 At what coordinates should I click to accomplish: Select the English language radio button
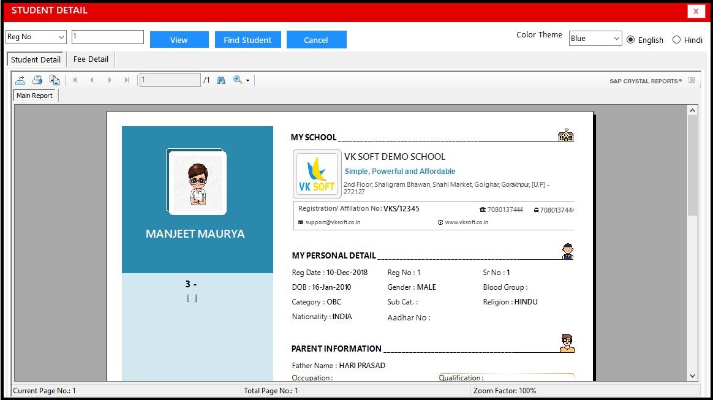click(x=631, y=40)
